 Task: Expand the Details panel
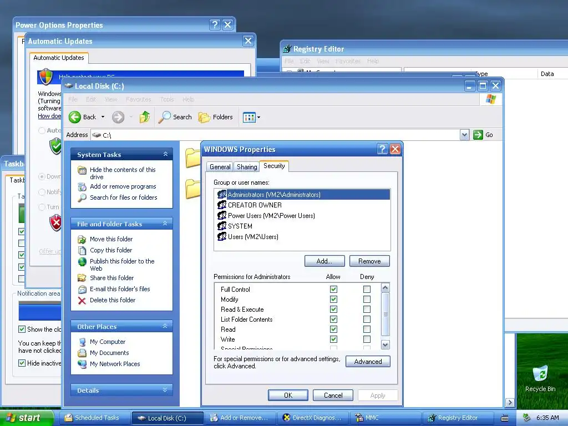[165, 390]
